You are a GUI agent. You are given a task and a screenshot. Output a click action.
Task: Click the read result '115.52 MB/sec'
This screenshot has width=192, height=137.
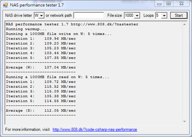coord(60,87)
